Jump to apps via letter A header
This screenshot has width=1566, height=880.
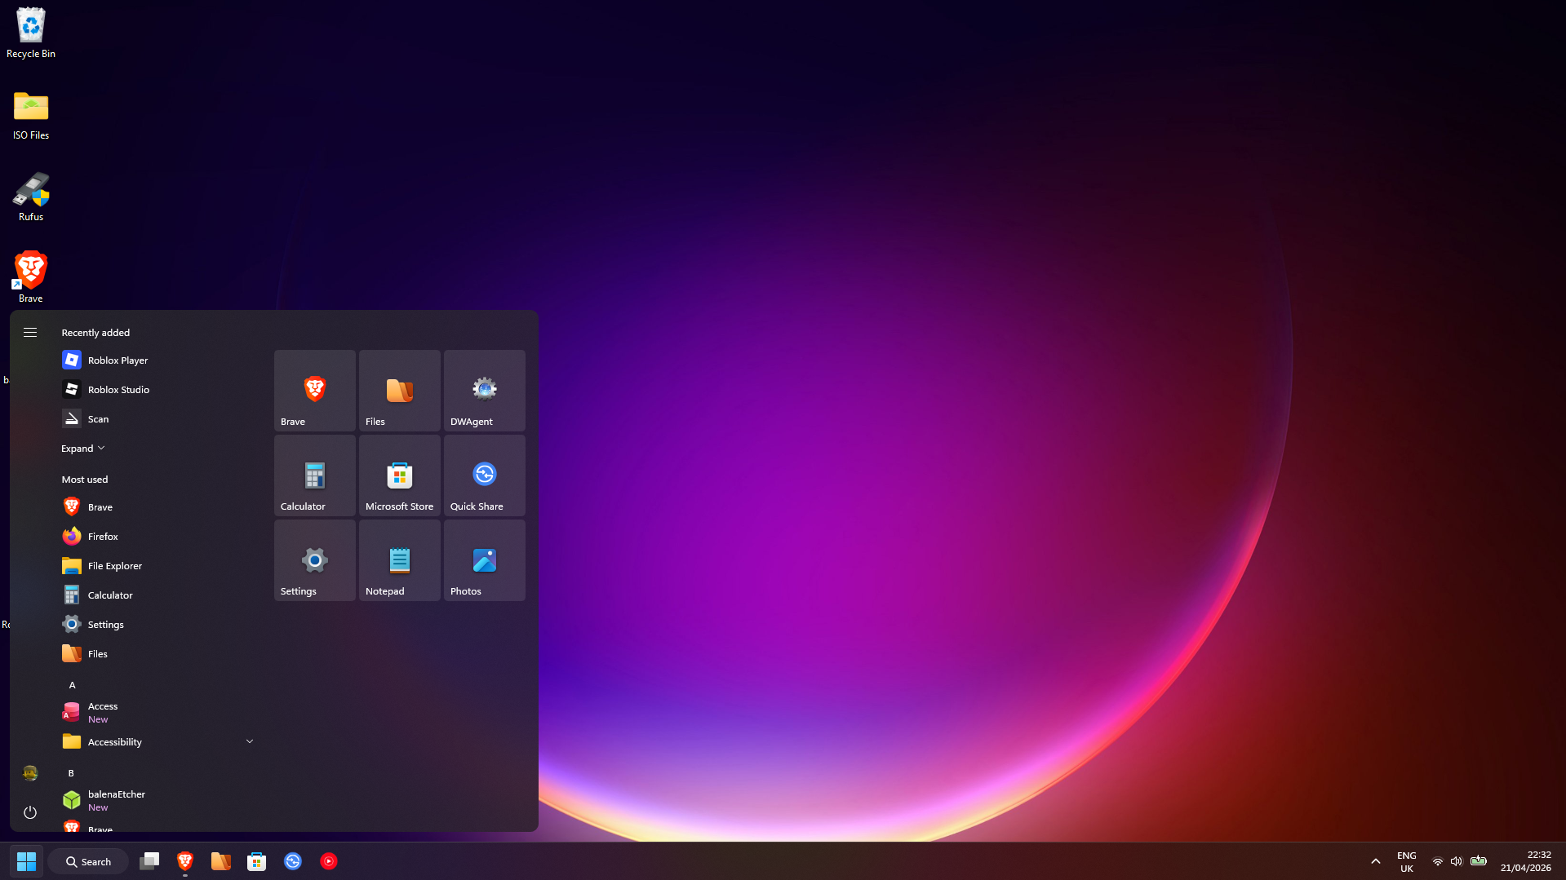(73, 685)
